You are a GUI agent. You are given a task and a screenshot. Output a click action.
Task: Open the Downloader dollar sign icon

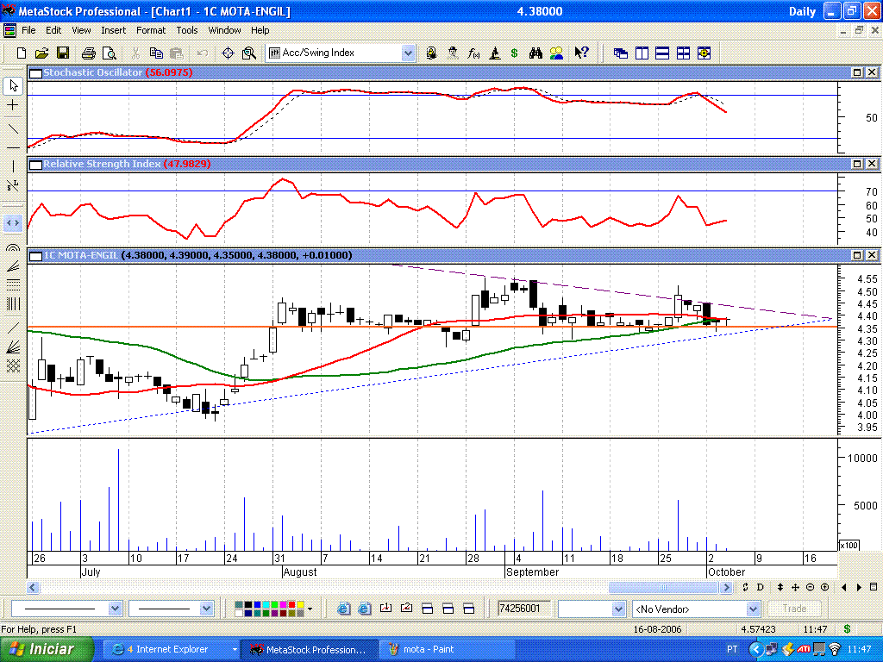coord(515,53)
